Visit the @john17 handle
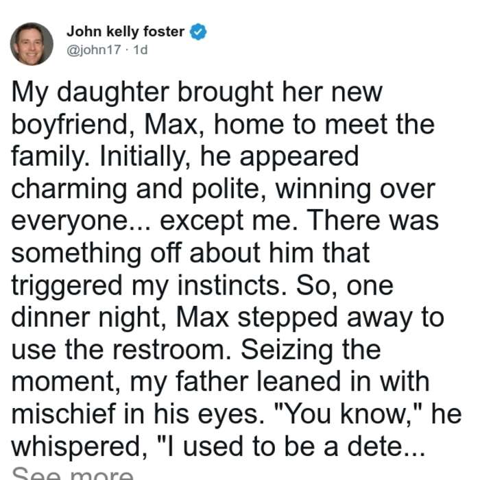The height and width of the screenshot is (480, 480). tap(94, 50)
